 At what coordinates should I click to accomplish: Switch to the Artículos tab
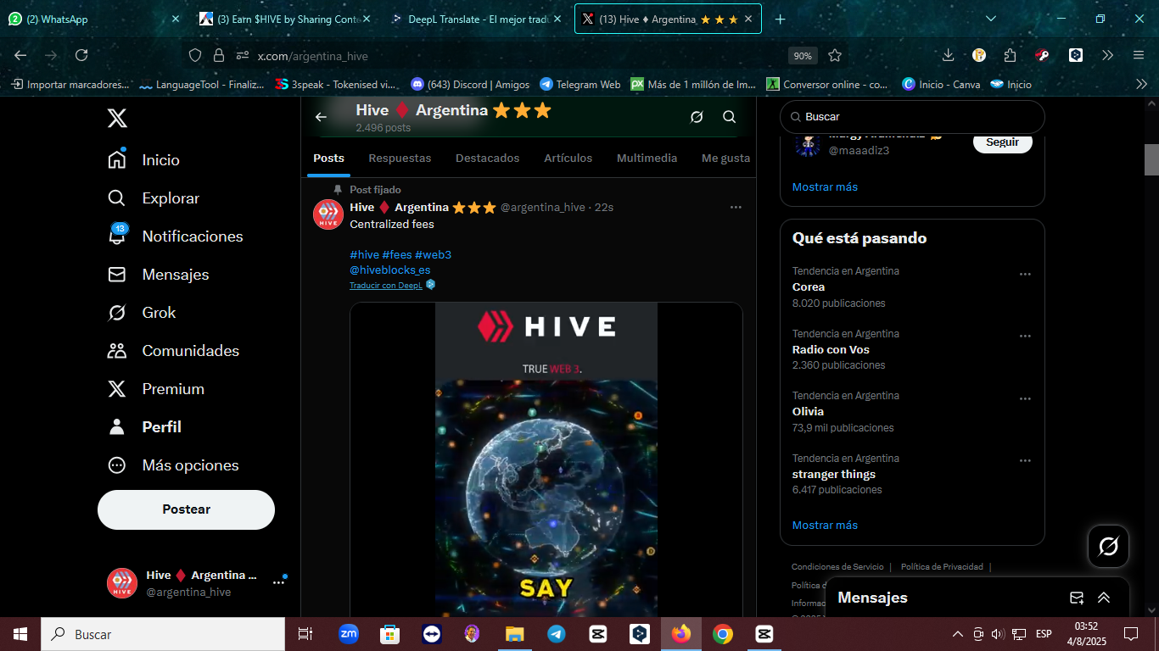[568, 159]
